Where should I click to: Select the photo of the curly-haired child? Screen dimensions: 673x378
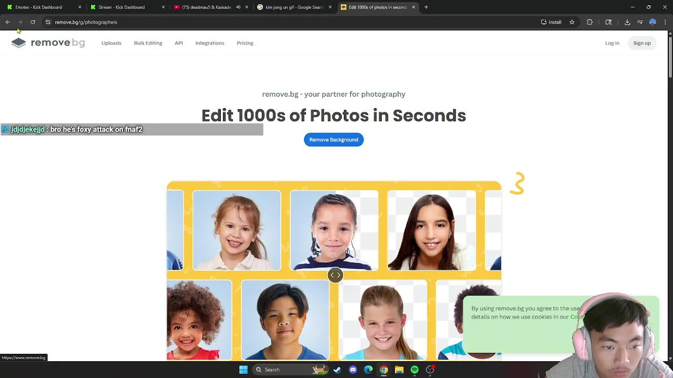pos(199,320)
